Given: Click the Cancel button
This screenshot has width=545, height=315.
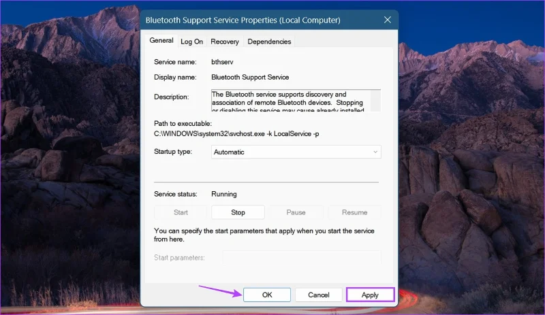Looking at the screenshot, I should point(318,295).
